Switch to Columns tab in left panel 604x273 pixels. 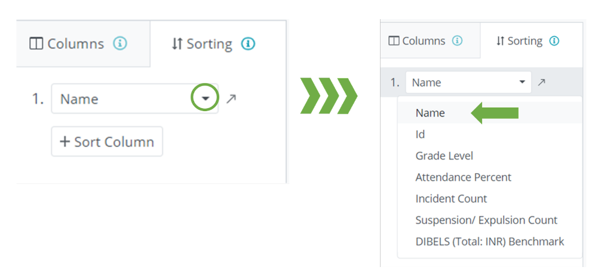pyautogui.click(x=67, y=44)
